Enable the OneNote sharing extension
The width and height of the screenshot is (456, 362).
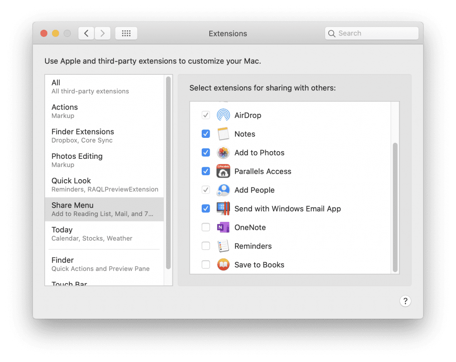[206, 227]
